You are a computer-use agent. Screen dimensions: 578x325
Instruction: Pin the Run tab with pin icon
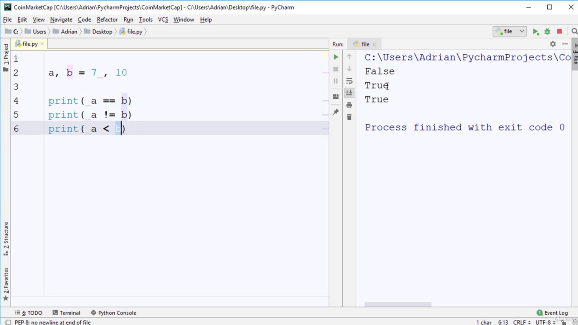(x=336, y=112)
